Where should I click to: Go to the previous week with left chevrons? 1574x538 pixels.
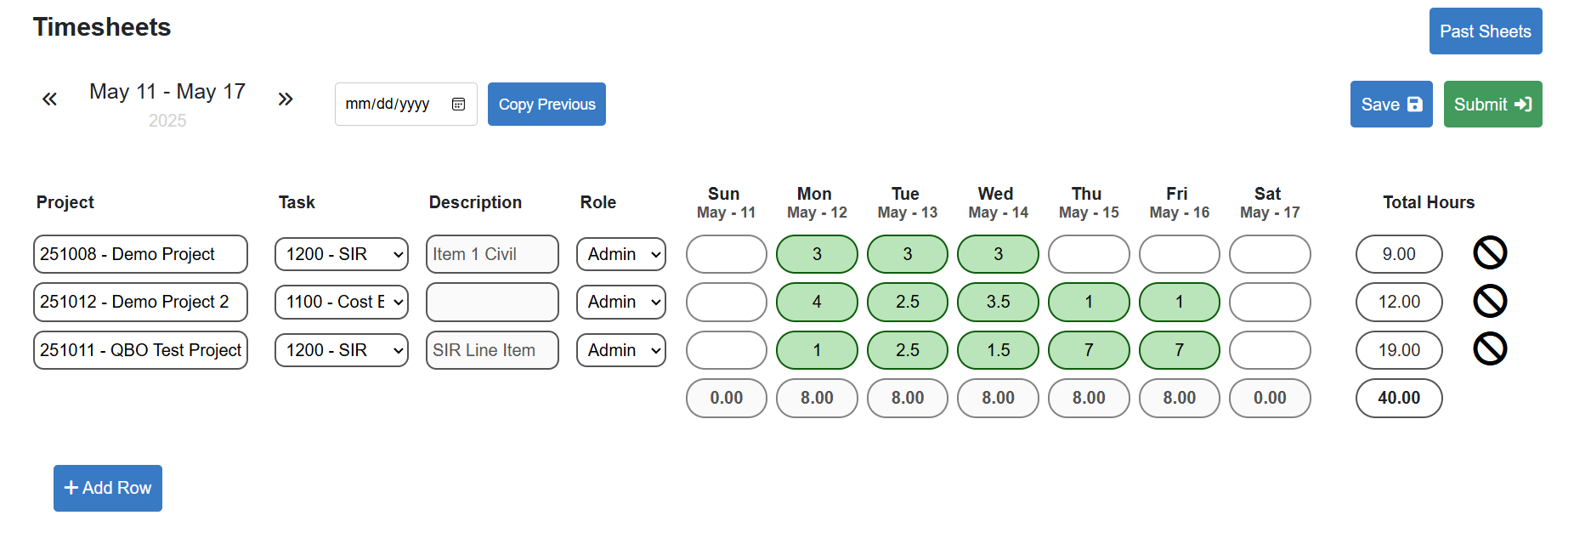50,99
